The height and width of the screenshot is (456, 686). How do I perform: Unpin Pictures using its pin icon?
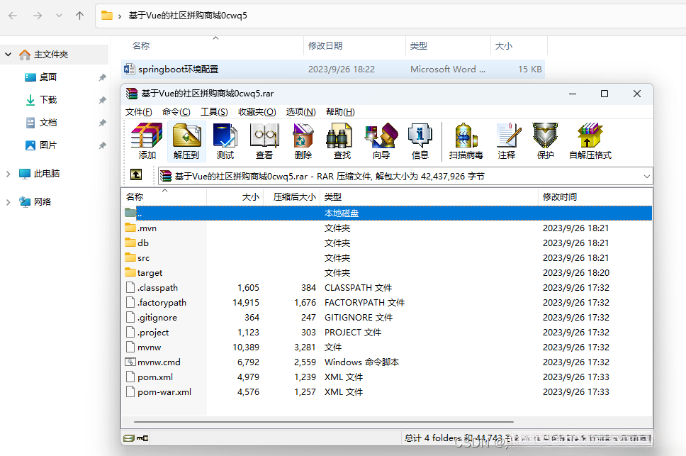coord(102,145)
